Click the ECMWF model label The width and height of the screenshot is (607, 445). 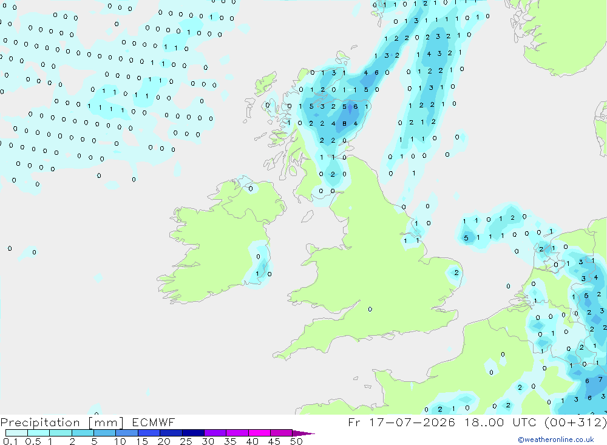[x=154, y=422]
